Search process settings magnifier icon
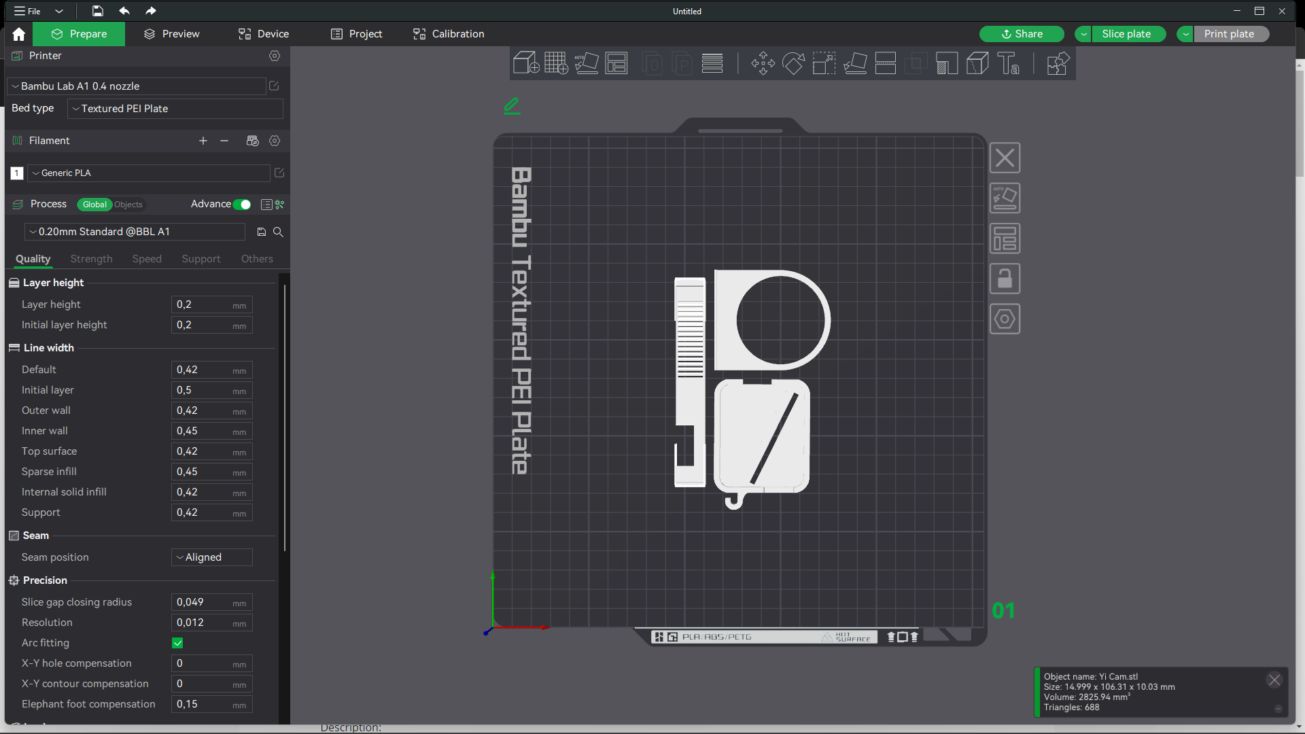 [x=278, y=232]
